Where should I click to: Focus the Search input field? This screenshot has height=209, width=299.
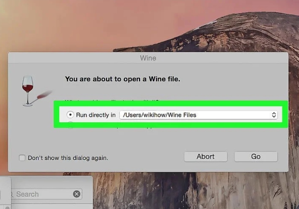point(43,194)
